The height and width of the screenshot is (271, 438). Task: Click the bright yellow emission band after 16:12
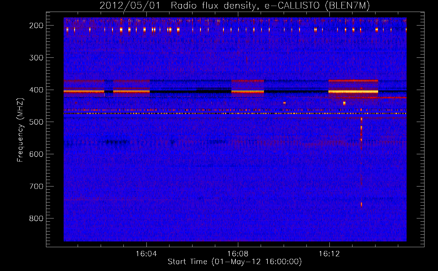pos(353,92)
